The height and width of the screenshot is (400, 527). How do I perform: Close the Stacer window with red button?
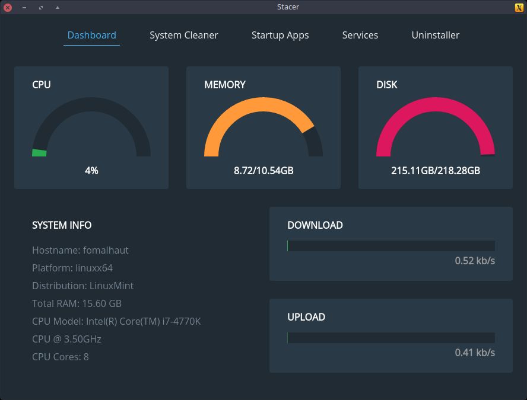click(7, 7)
